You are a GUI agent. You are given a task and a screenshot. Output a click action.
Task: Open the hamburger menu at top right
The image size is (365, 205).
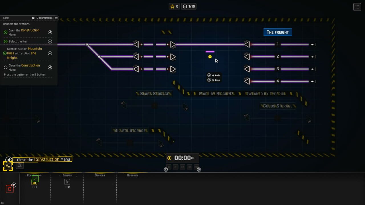[x=357, y=7]
